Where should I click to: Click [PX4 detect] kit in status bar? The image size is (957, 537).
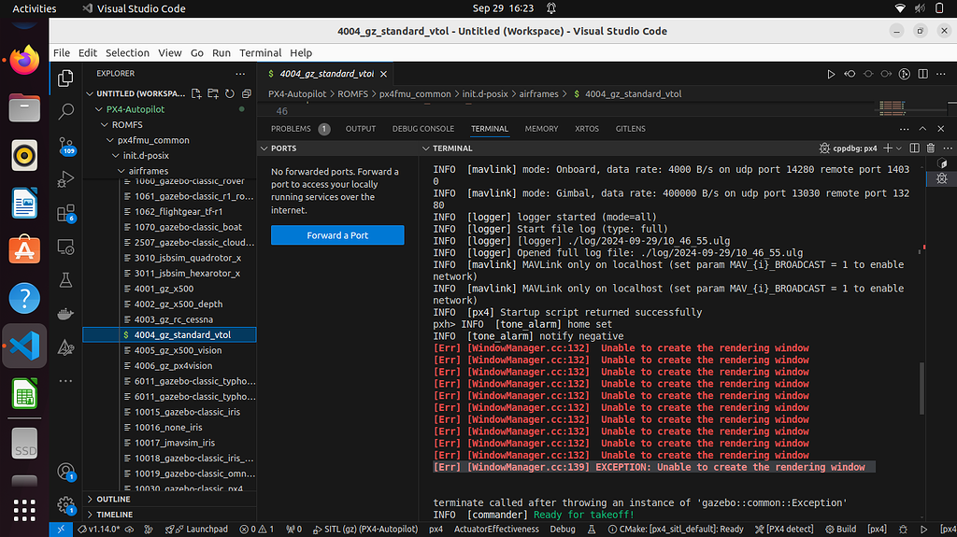click(784, 530)
